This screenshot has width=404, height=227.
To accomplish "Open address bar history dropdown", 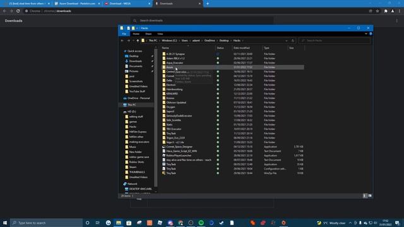I will (x=286, y=40).
